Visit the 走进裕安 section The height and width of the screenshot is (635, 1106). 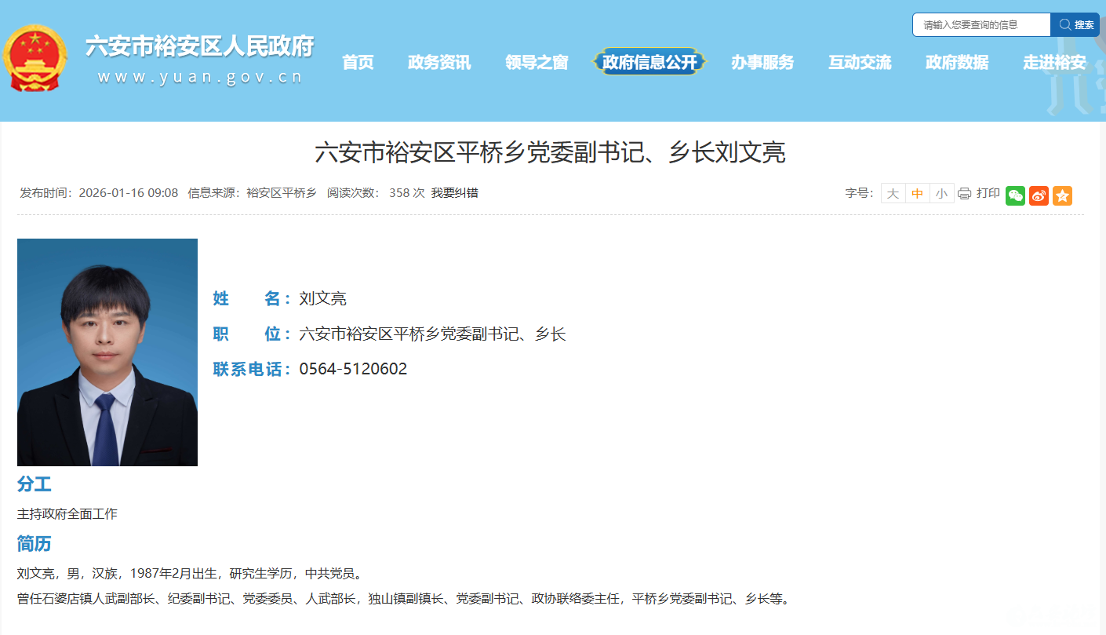(x=1053, y=63)
